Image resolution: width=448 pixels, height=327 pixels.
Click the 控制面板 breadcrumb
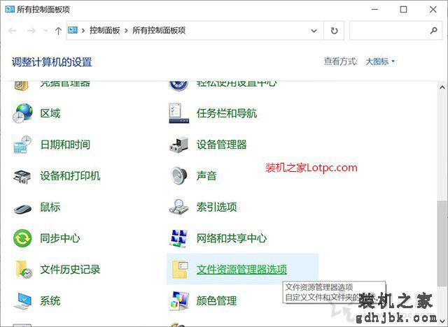[104, 30]
